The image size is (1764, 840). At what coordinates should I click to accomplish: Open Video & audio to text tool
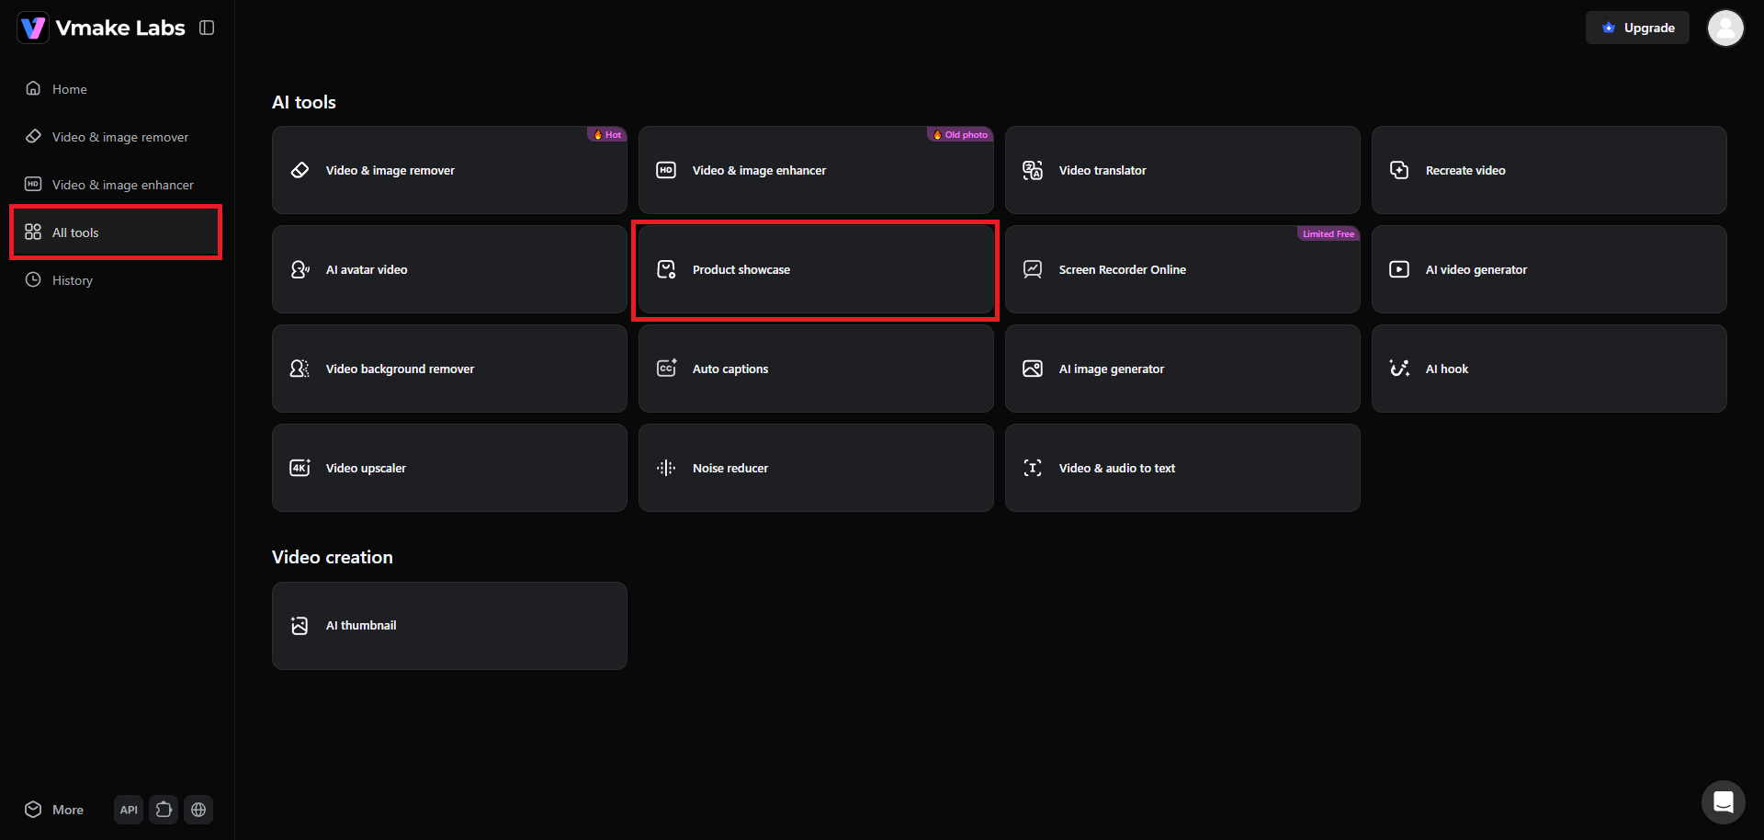(1182, 468)
